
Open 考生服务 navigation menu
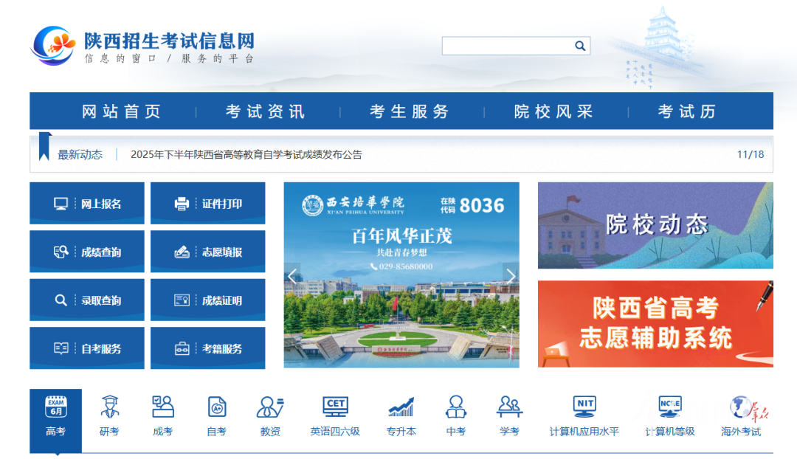tap(410, 111)
